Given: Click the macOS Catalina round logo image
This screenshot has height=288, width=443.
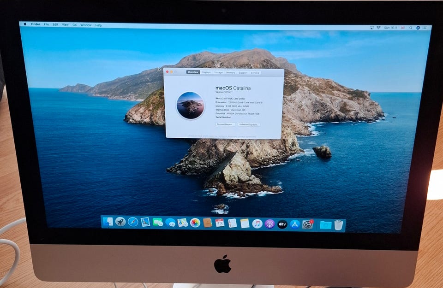Looking at the screenshot, I should pos(191,105).
